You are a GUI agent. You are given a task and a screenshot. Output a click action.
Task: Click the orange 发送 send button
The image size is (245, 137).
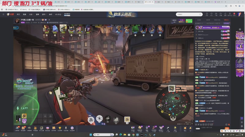[227, 128]
